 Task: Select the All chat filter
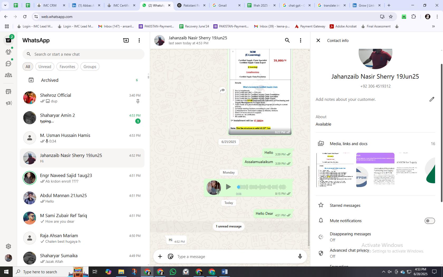(28, 67)
